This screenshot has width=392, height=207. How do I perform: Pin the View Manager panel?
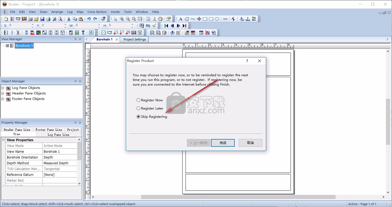75,39
